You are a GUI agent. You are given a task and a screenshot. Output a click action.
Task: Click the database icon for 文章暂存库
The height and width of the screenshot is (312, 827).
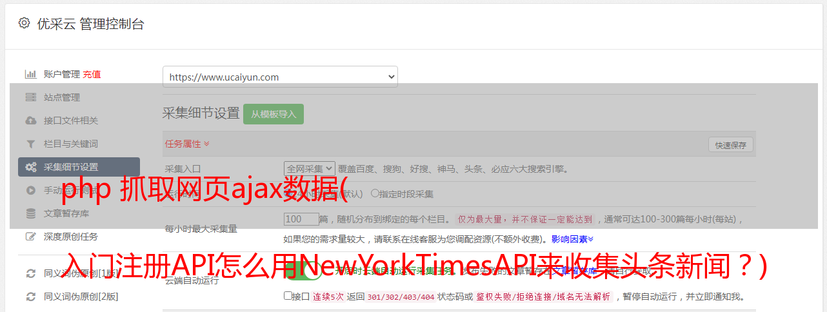point(30,213)
